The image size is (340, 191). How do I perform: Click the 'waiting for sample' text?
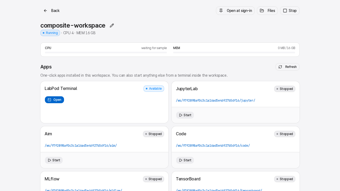(154, 48)
